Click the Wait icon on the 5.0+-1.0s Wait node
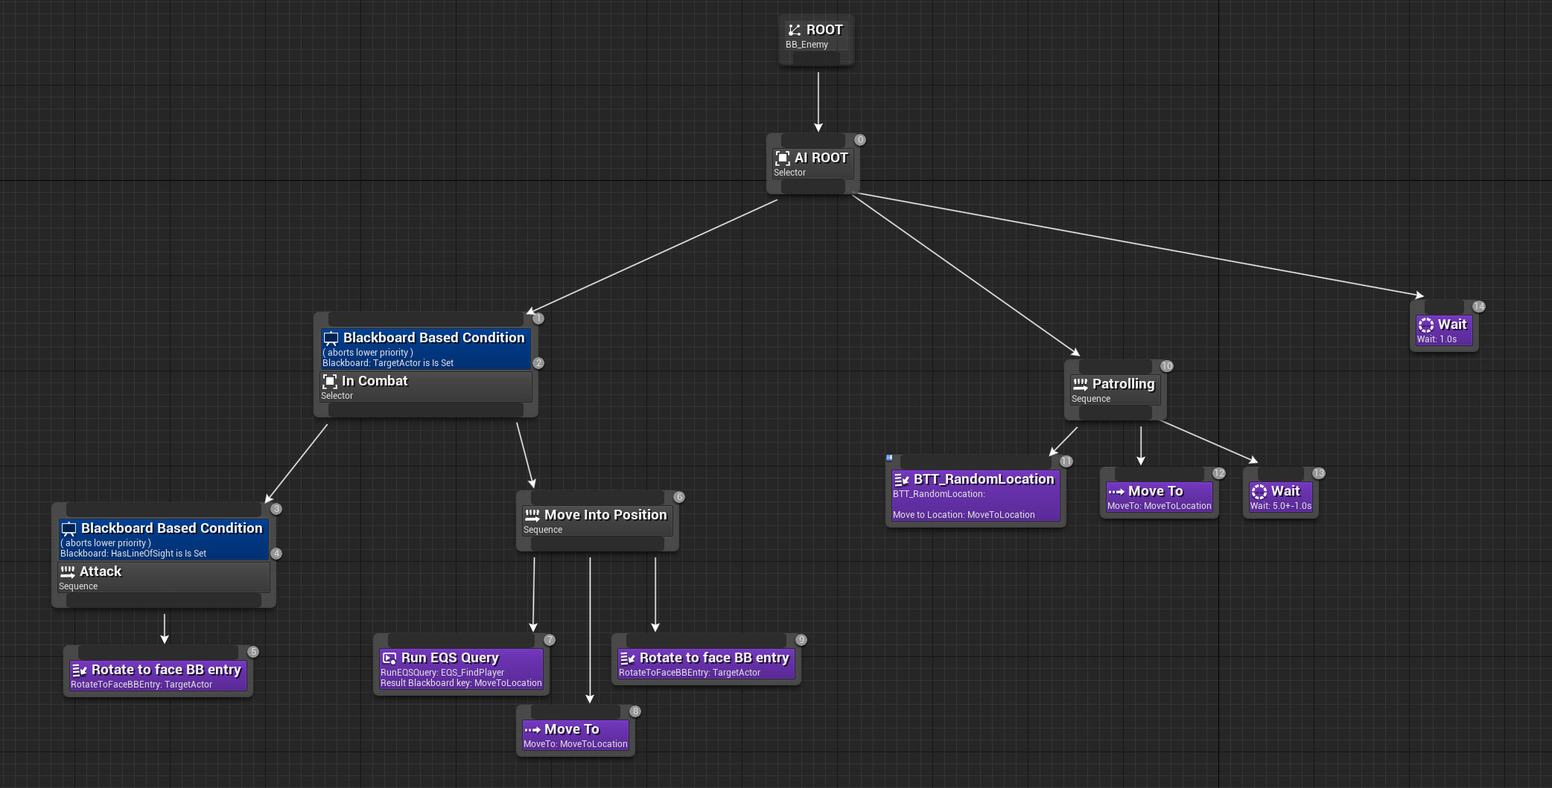The width and height of the screenshot is (1552, 788). (x=1259, y=491)
